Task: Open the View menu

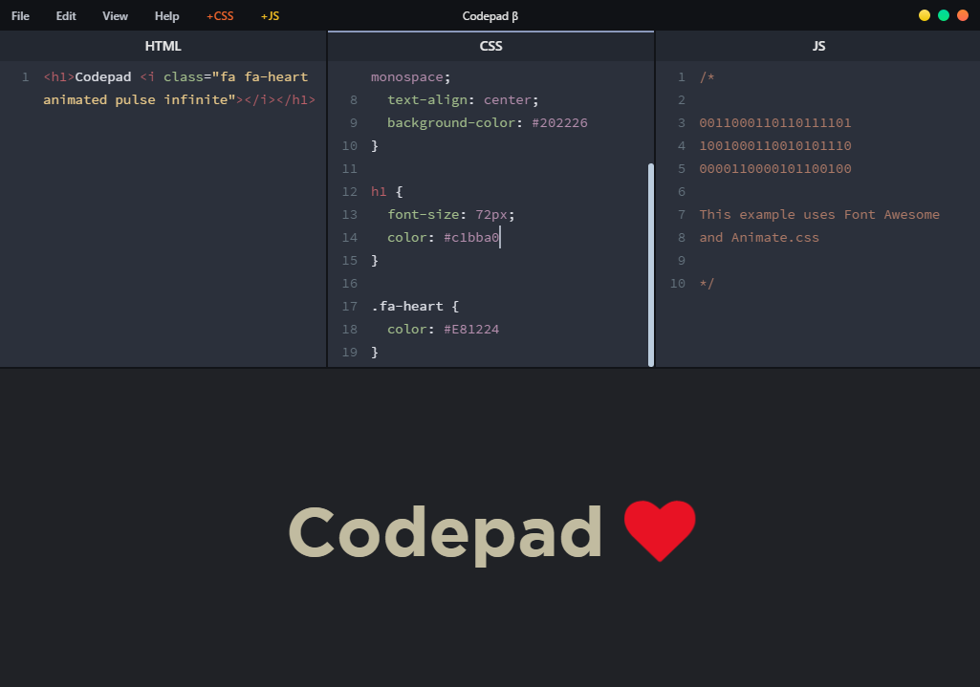Action: 115,15
